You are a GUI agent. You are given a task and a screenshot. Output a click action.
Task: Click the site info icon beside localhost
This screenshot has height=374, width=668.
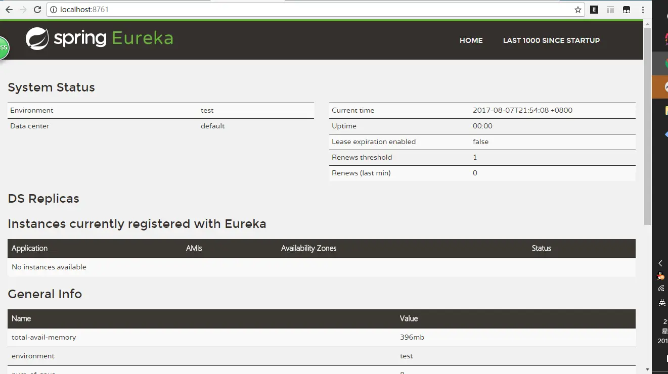(54, 10)
